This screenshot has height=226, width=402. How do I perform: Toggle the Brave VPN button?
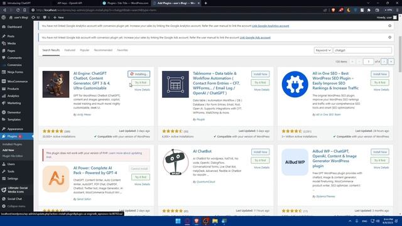point(388,10)
